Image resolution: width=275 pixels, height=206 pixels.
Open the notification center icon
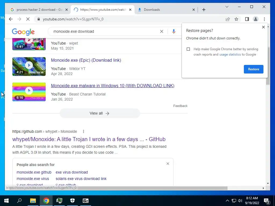coord(267,201)
